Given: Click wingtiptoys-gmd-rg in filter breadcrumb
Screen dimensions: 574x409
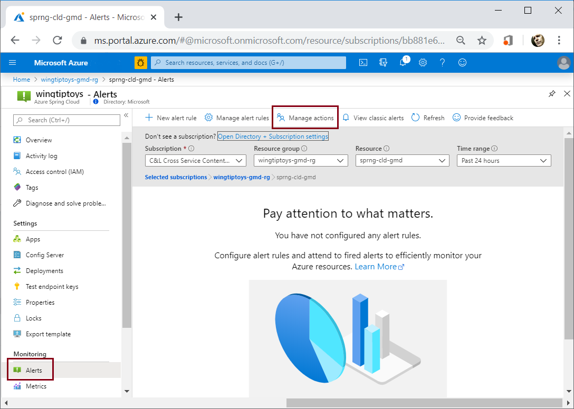Looking at the screenshot, I should 242,177.
